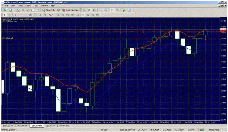Select the buy stop order label on chart

tap(9, 21)
